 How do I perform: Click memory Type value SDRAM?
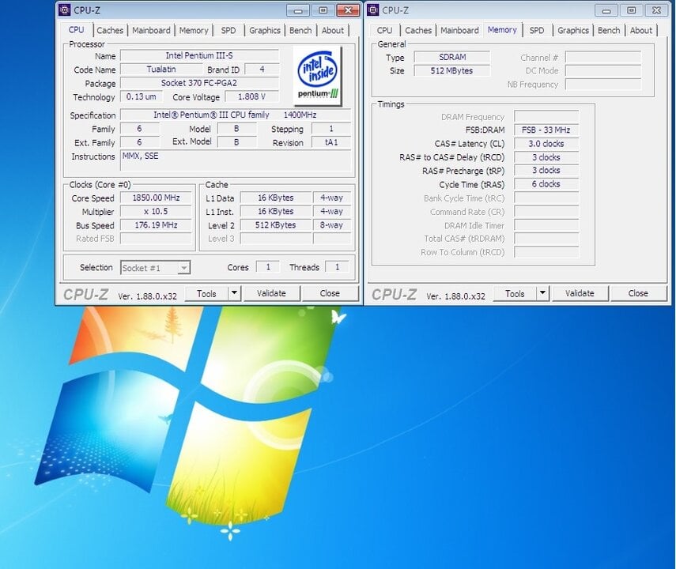[x=452, y=57]
